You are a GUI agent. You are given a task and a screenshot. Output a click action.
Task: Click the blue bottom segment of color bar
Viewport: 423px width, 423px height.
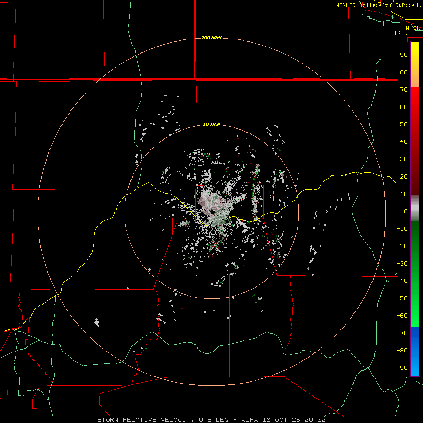click(415, 352)
